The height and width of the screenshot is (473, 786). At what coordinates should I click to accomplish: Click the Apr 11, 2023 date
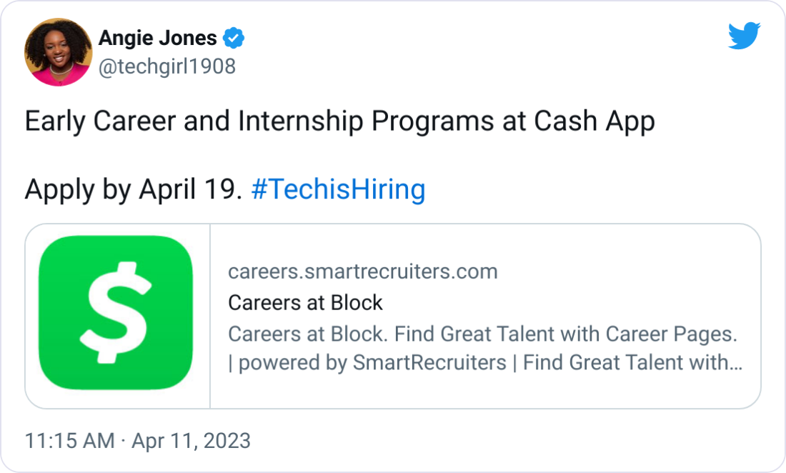pos(189,442)
